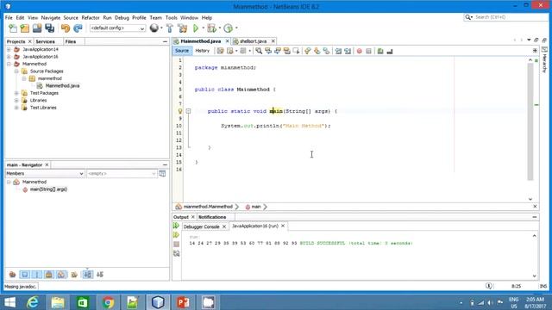Run the project with the green play icon
Viewport: 552px width, 310px height.
(x=196, y=28)
